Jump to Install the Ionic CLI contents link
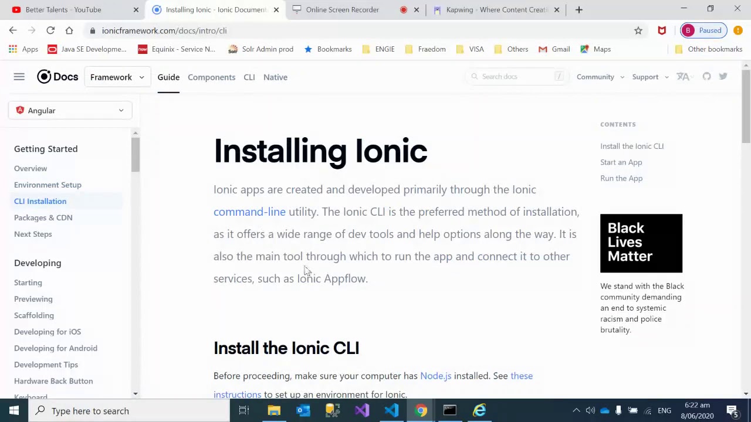 [632, 146]
